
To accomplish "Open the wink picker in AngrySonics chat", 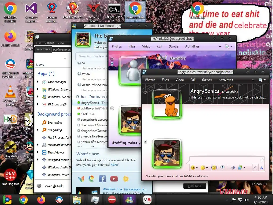I will 203,168.
